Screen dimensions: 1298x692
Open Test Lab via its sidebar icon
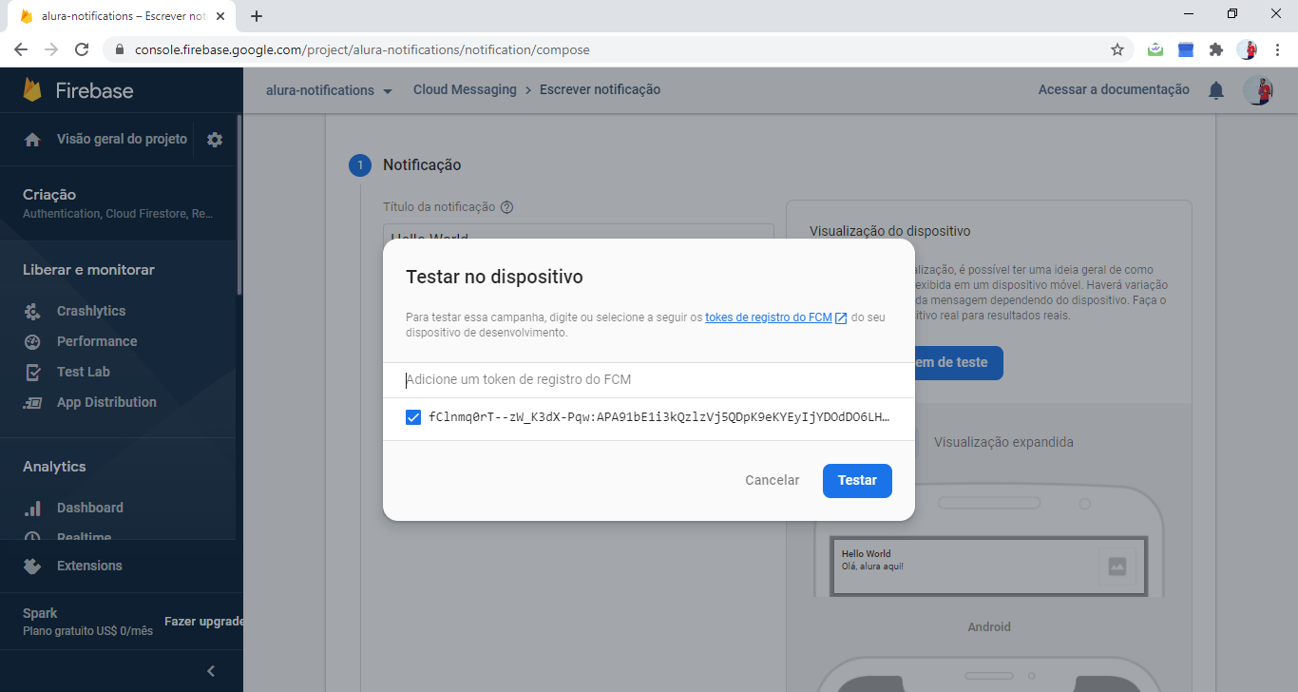tap(33, 372)
